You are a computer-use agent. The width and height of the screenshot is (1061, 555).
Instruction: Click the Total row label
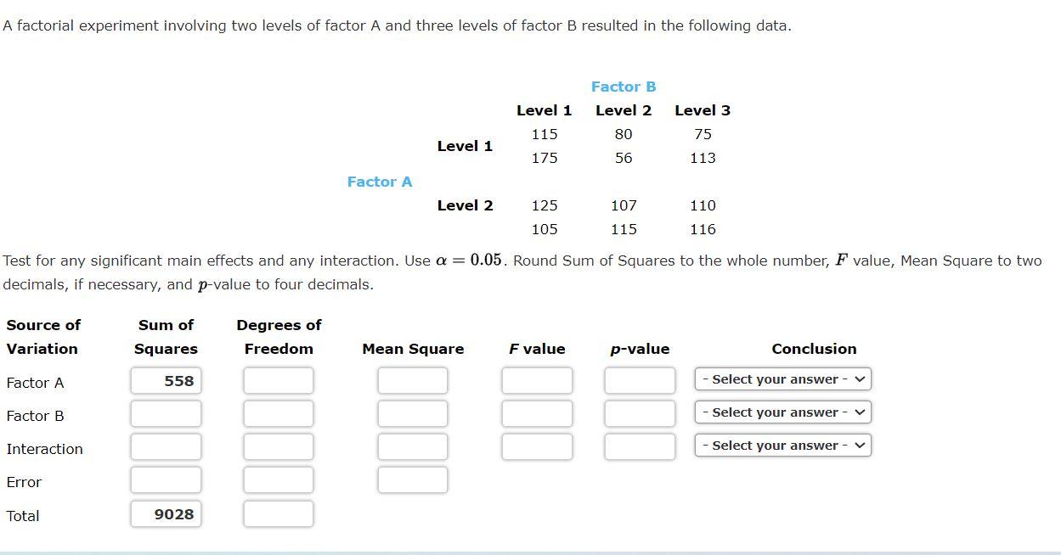[23, 516]
